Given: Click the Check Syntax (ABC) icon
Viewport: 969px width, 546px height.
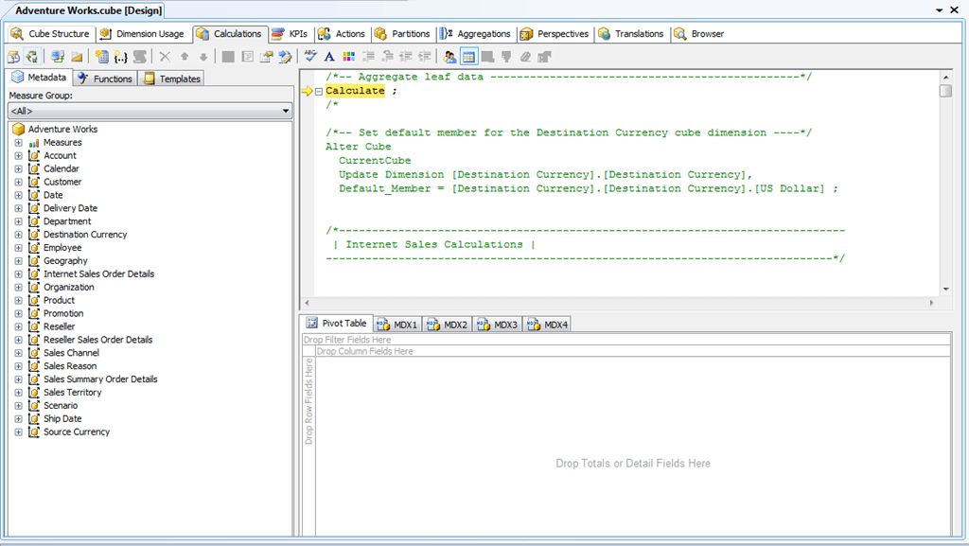Looking at the screenshot, I should click(x=310, y=57).
